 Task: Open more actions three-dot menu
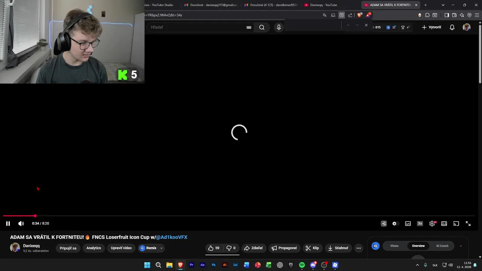coord(358,248)
